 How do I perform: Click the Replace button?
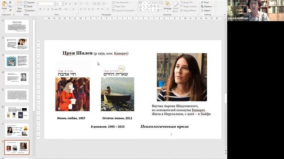tap(206, 6)
